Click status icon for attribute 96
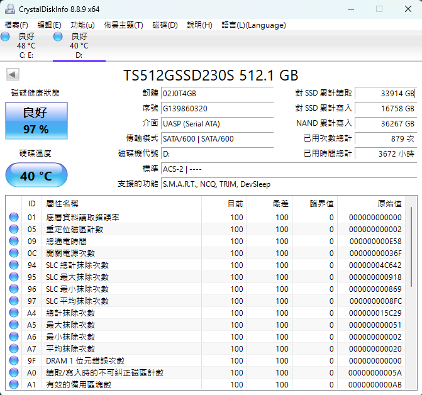Image resolution: width=422 pixels, height=395 pixels. tap(14, 289)
